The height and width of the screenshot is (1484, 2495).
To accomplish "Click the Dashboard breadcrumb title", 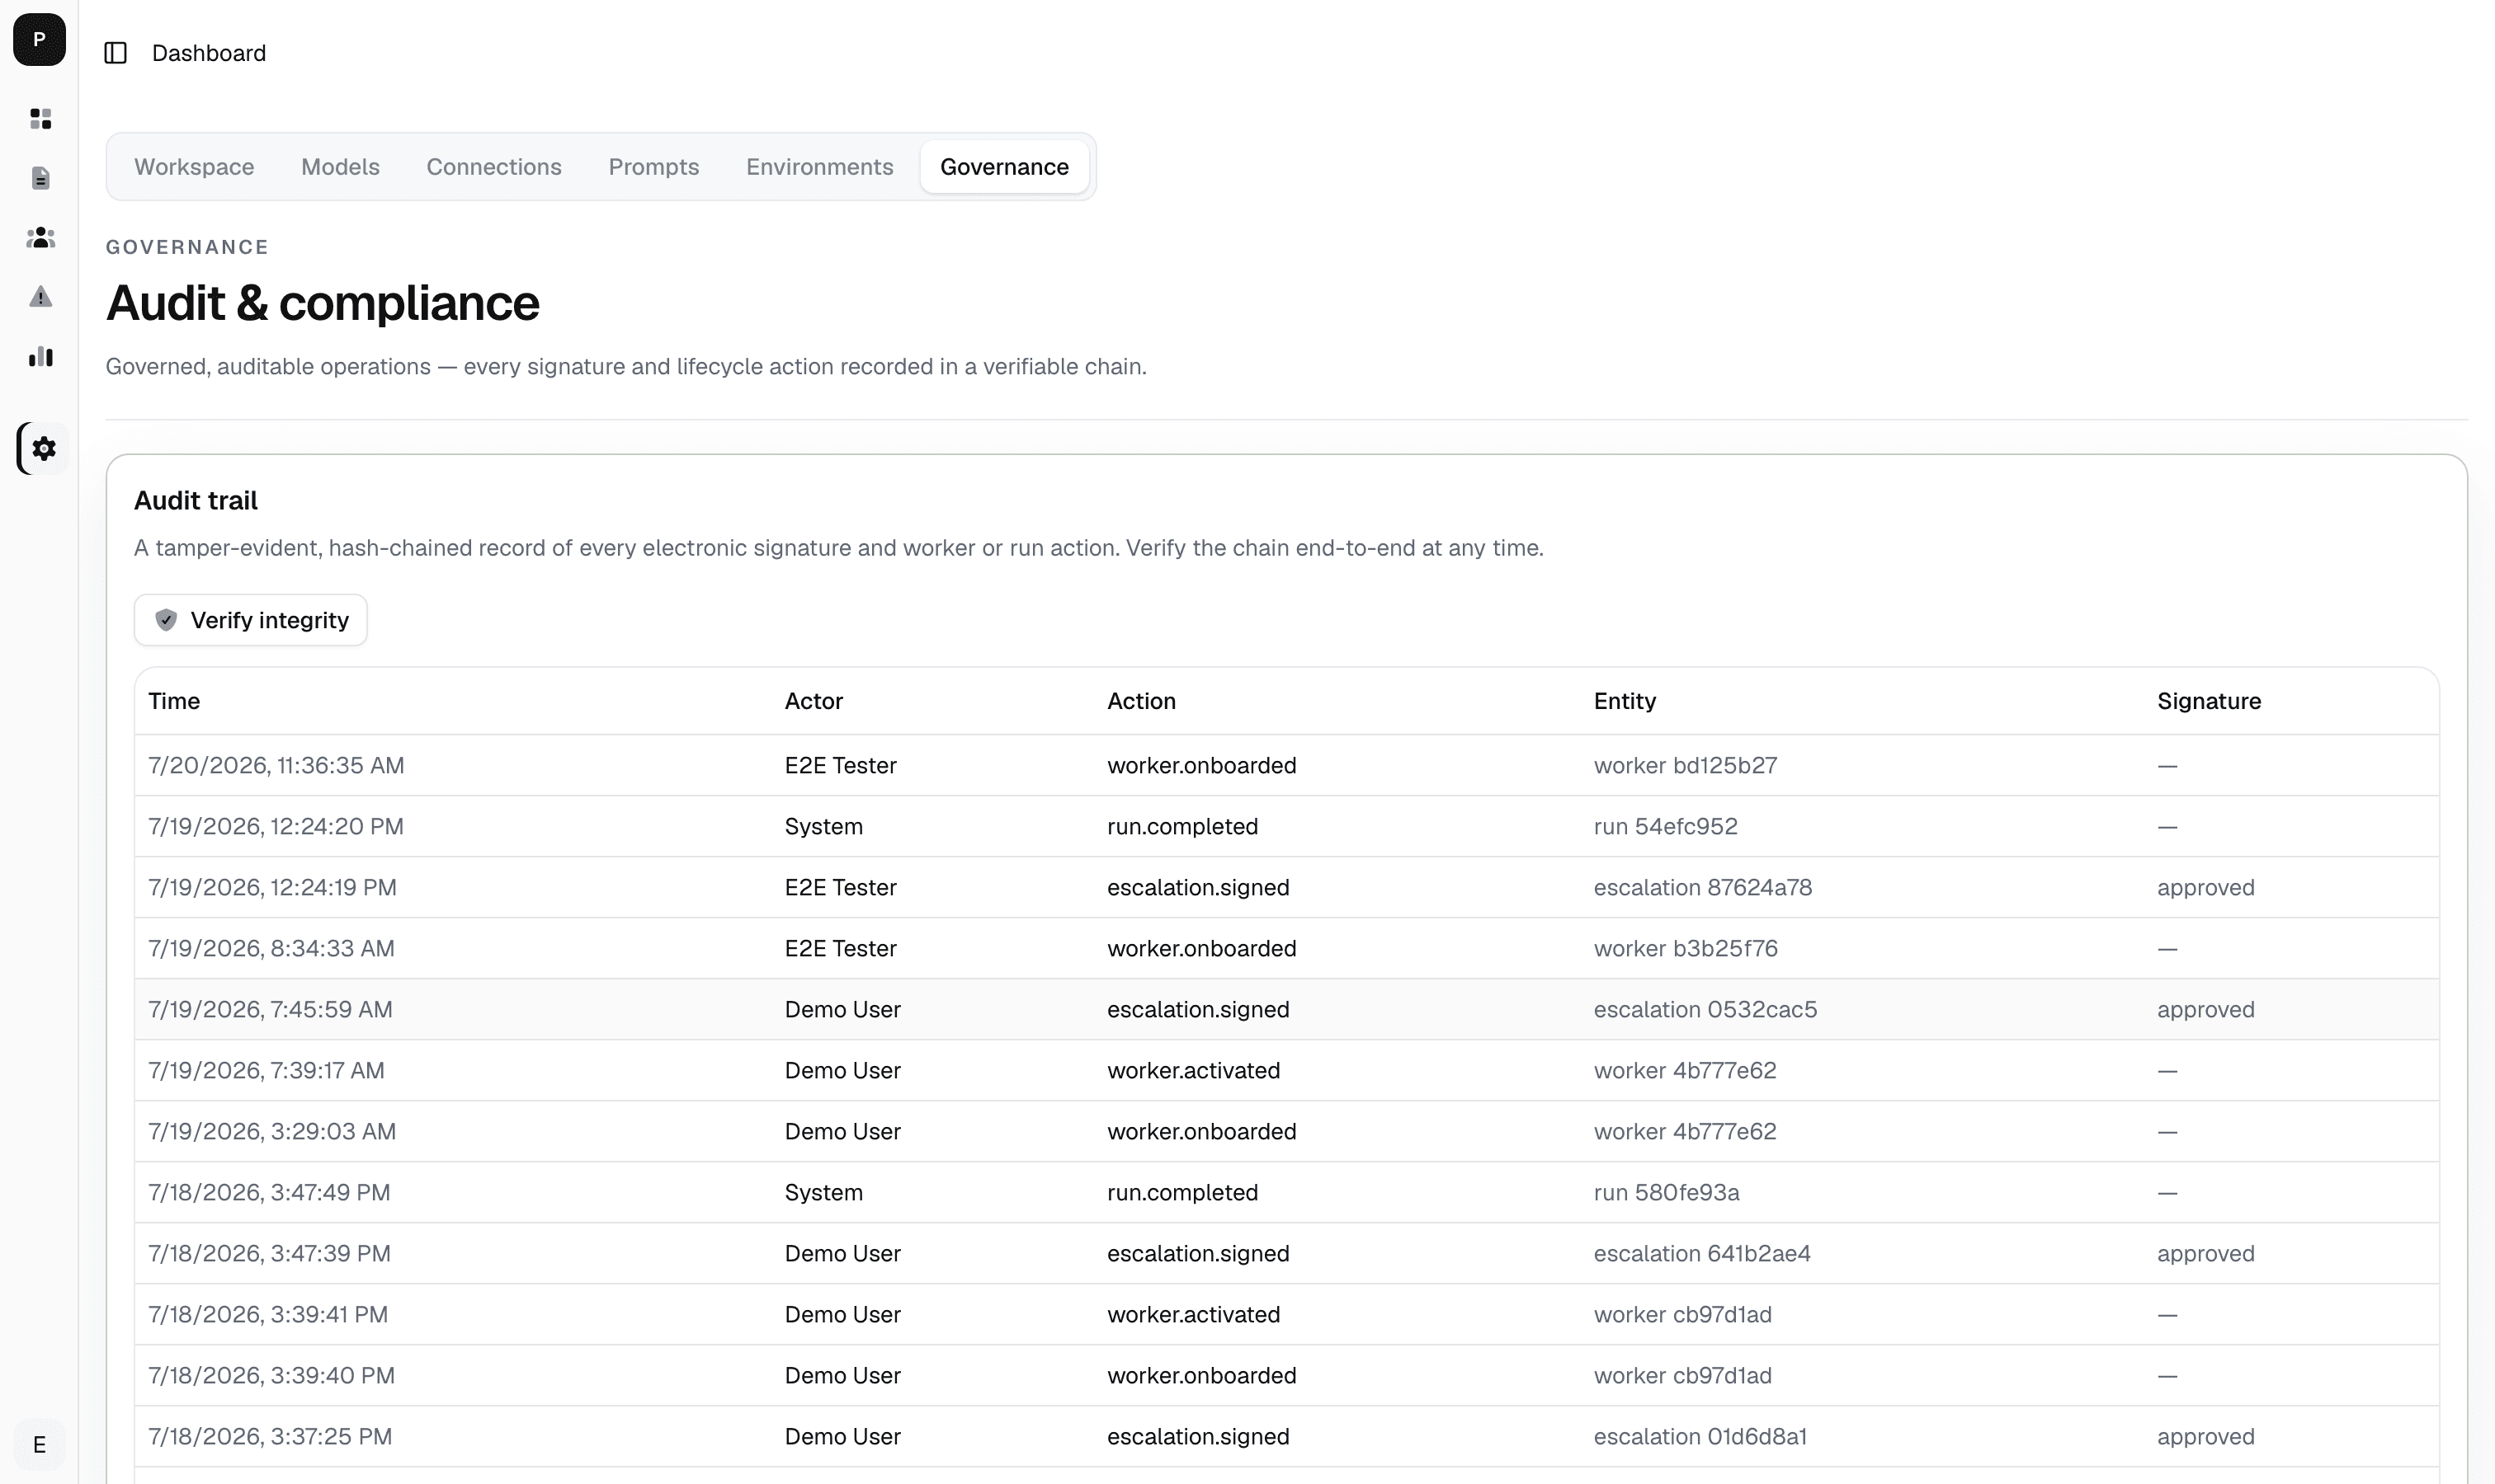I will pyautogui.click(x=210, y=53).
